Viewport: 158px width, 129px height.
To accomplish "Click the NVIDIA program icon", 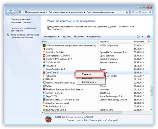I will click(44, 45).
